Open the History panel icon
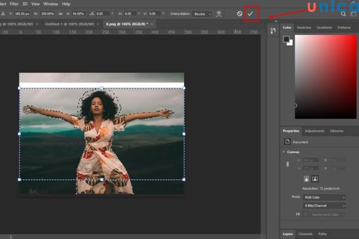The image size is (359, 239). [x=273, y=31]
